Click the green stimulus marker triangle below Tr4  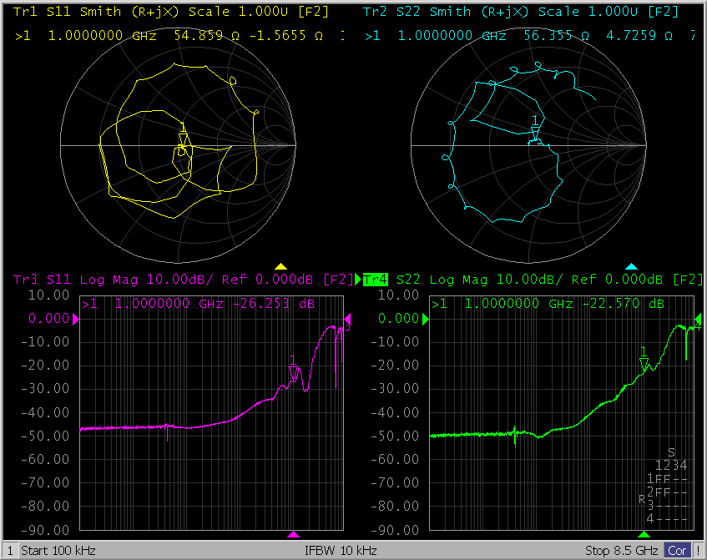[x=644, y=534]
